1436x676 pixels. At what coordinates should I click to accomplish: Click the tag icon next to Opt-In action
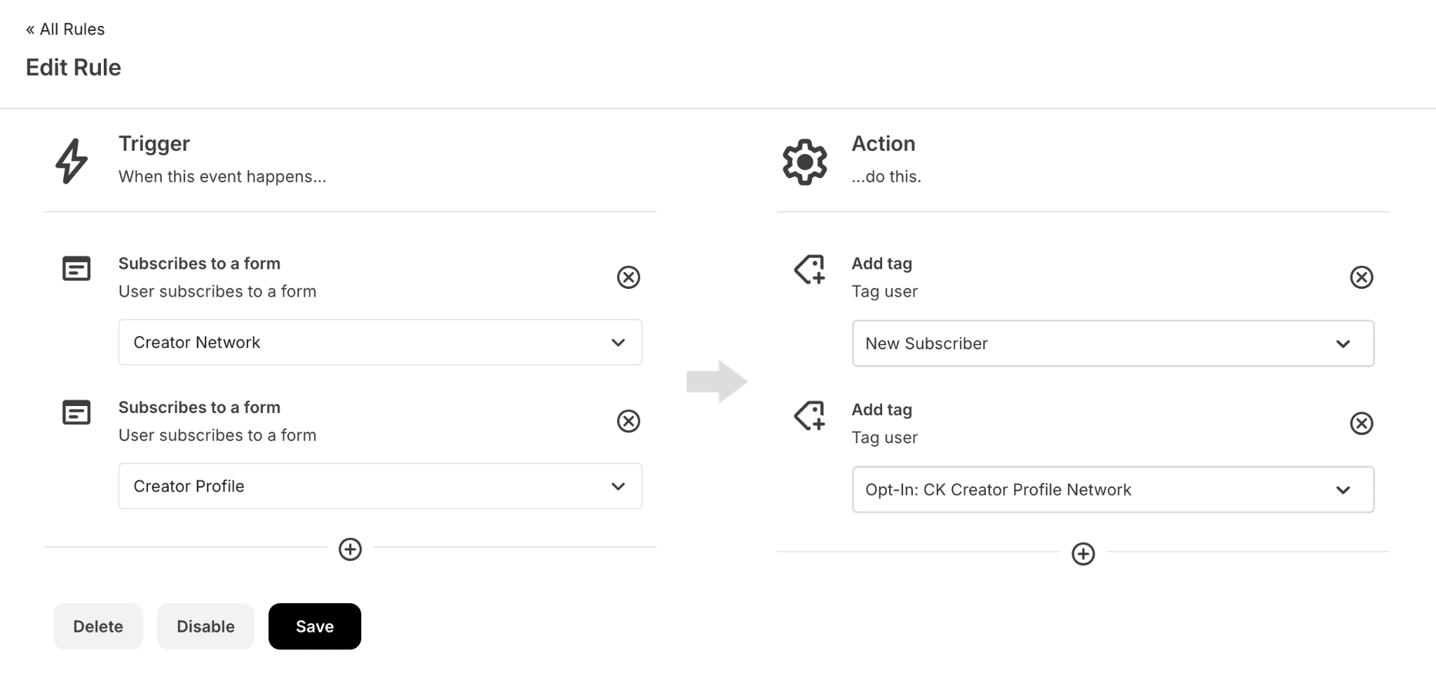click(x=810, y=415)
